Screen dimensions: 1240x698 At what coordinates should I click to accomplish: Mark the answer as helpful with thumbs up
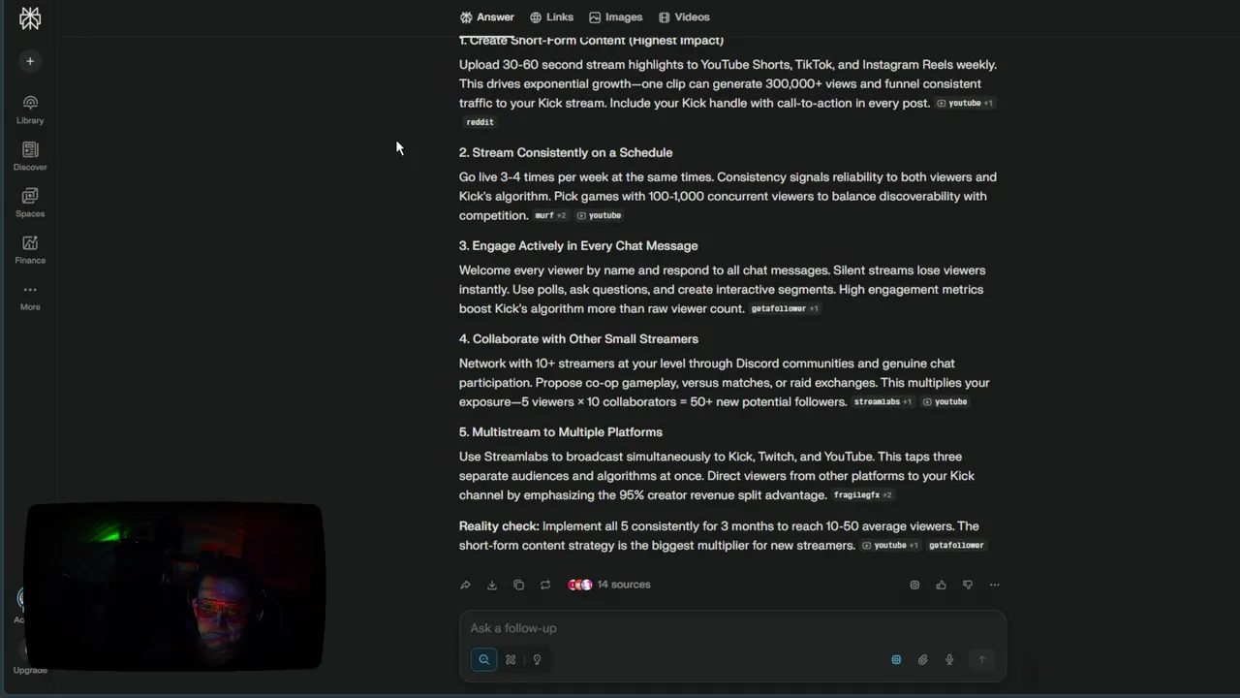(941, 585)
